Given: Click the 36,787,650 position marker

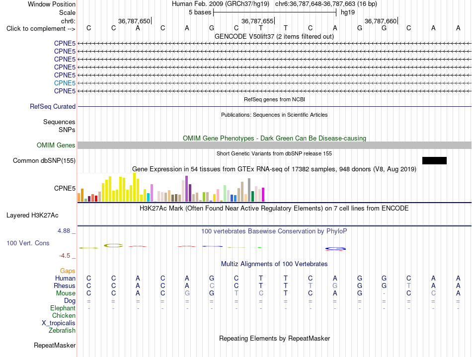Looking at the screenshot, I should click(134, 21).
